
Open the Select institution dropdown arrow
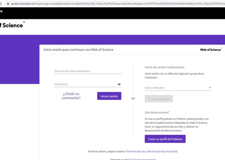210,88
